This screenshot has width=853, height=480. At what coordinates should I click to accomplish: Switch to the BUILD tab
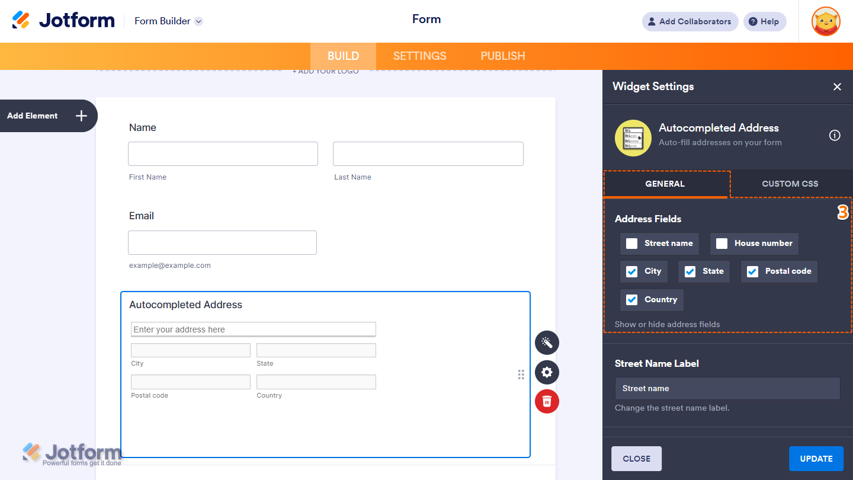click(344, 56)
